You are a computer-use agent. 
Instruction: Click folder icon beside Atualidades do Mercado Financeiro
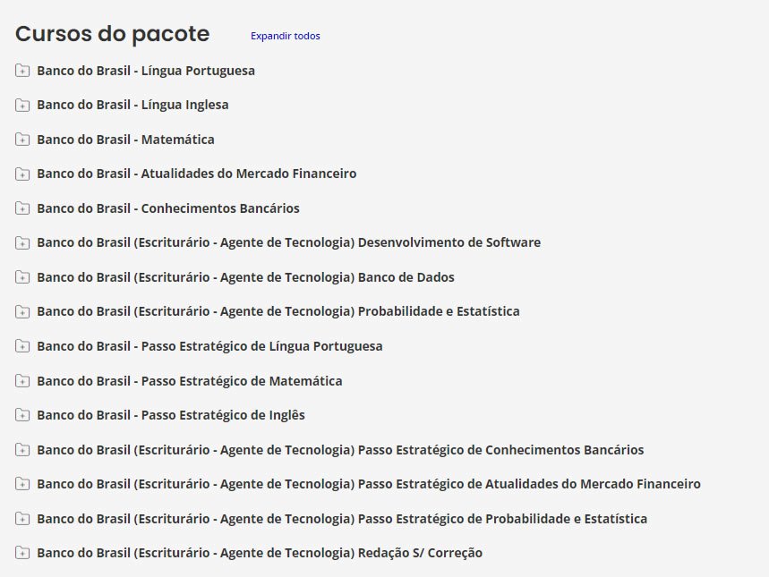[22, 174]
